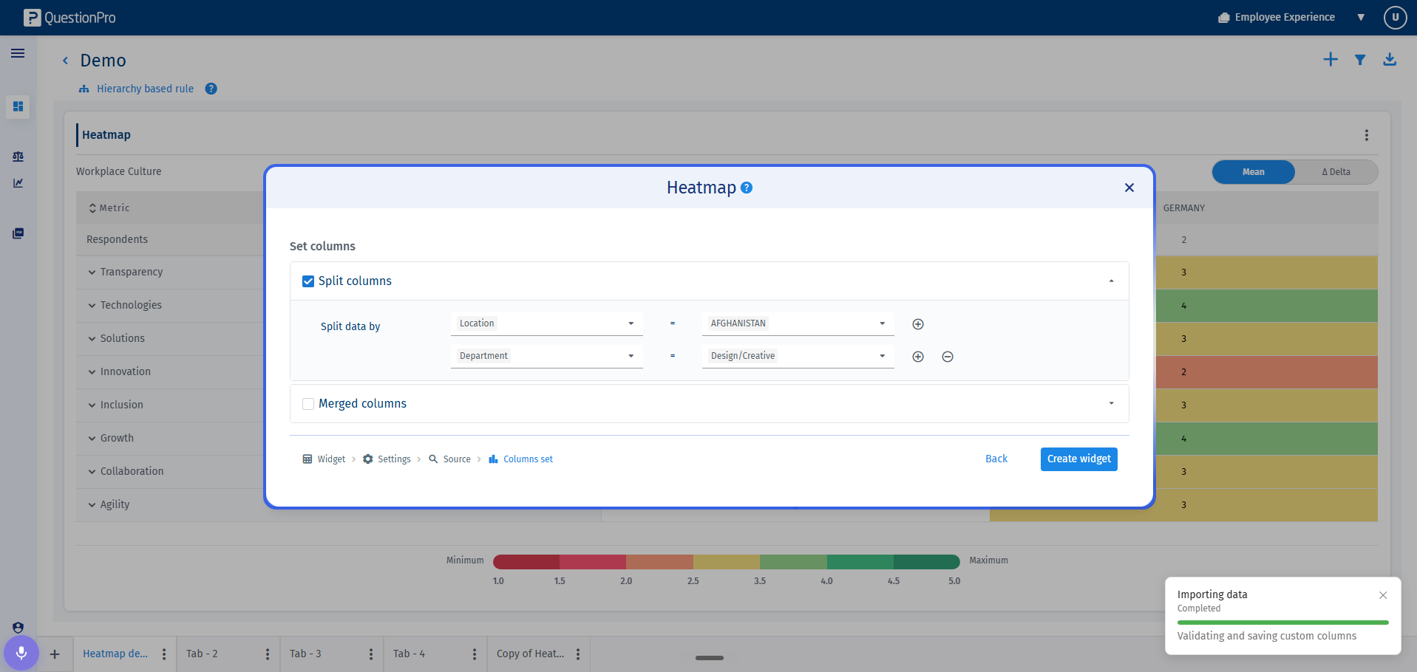Open the analytics chart icon in sidebar
The image size is (1417, 672).
(x=18, y=183)
